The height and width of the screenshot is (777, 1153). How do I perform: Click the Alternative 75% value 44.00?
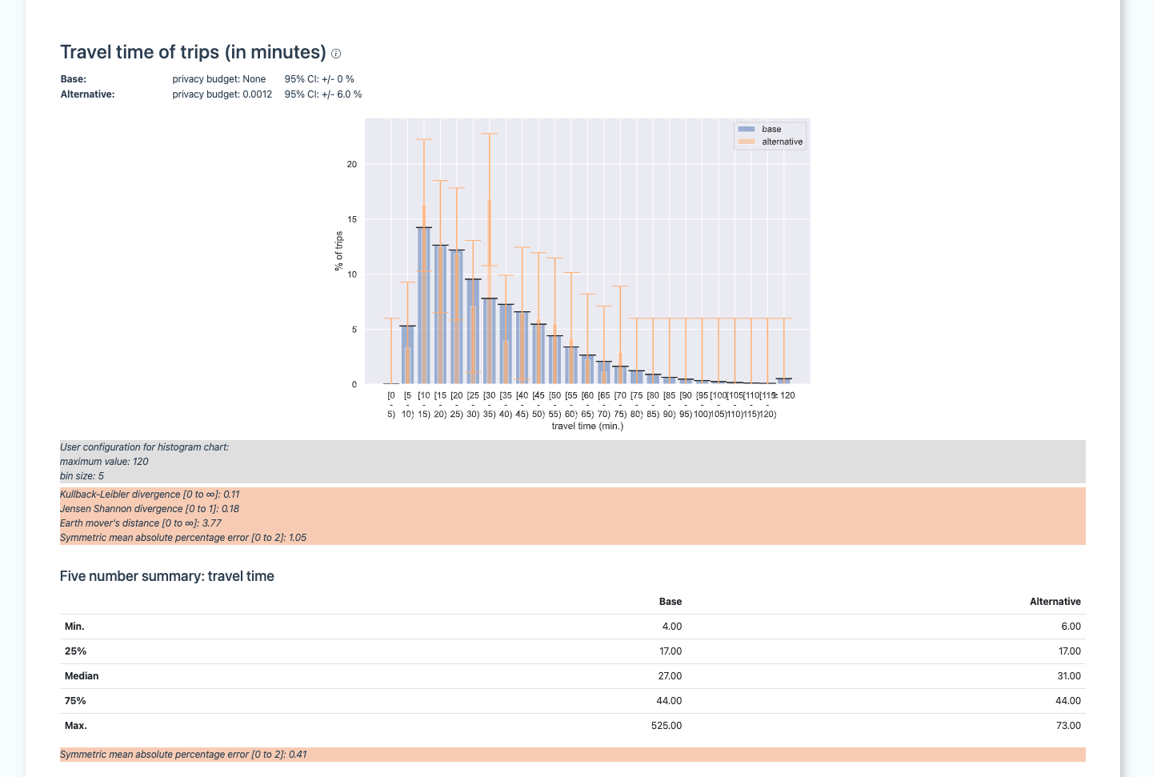point(1068,701)
